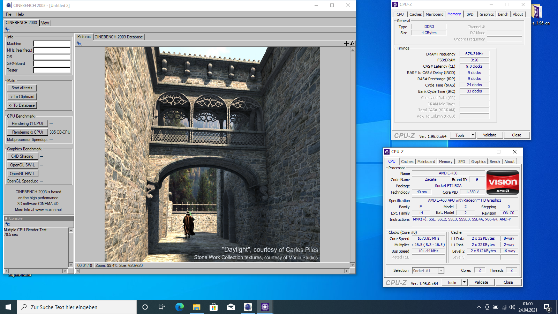558x314 pixels.
Task: Switch to CINEBENCH taskbar icon
Action: pyautogui.click(x=248, y=307)
